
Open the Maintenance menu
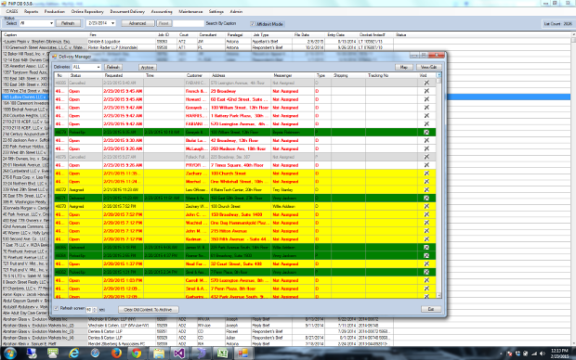(x=190, y=11)
